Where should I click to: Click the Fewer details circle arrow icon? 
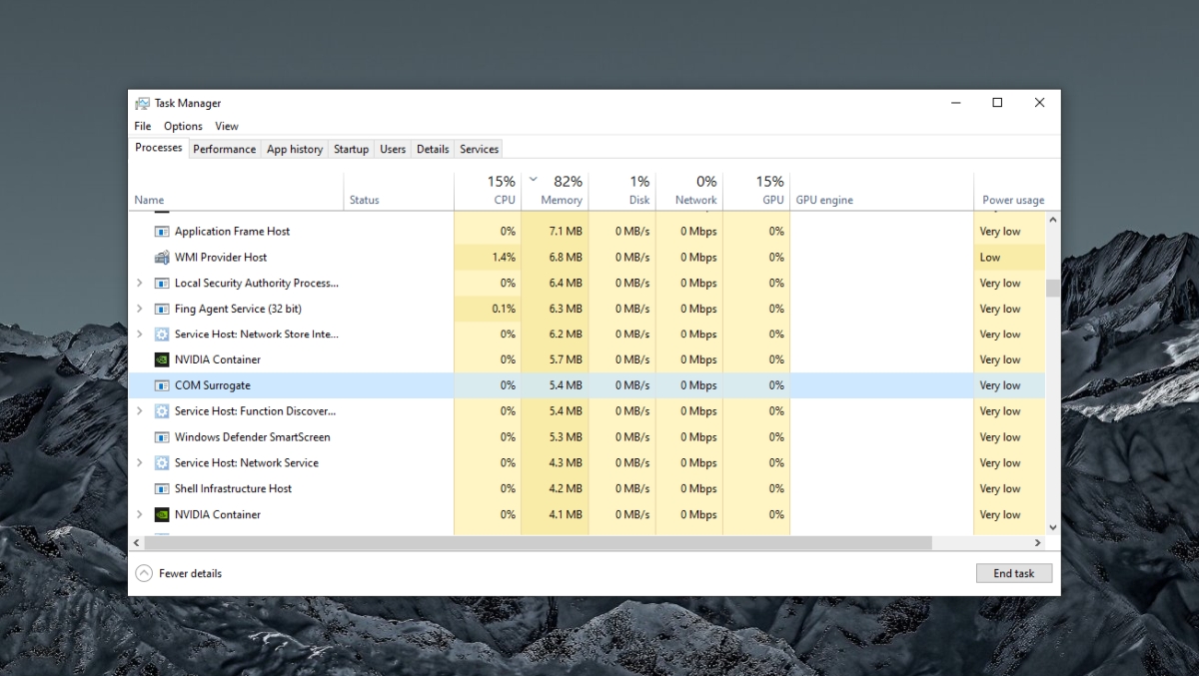(x=144, y=573)
